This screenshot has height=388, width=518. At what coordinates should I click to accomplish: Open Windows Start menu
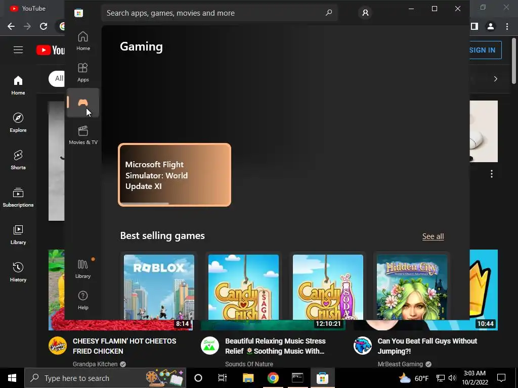tap(12, 378)
